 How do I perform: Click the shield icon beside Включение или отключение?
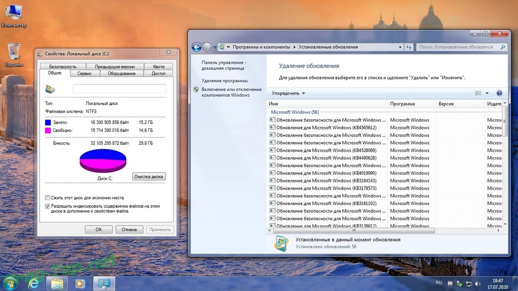pos(196,90)
